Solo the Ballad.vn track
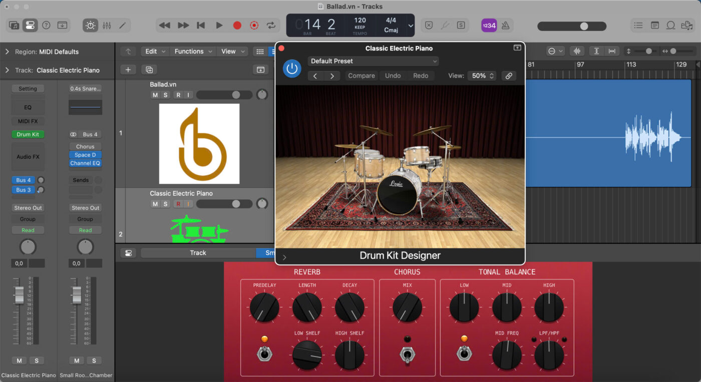This screenshot has height=382, width=701. [x=165, y=95]
